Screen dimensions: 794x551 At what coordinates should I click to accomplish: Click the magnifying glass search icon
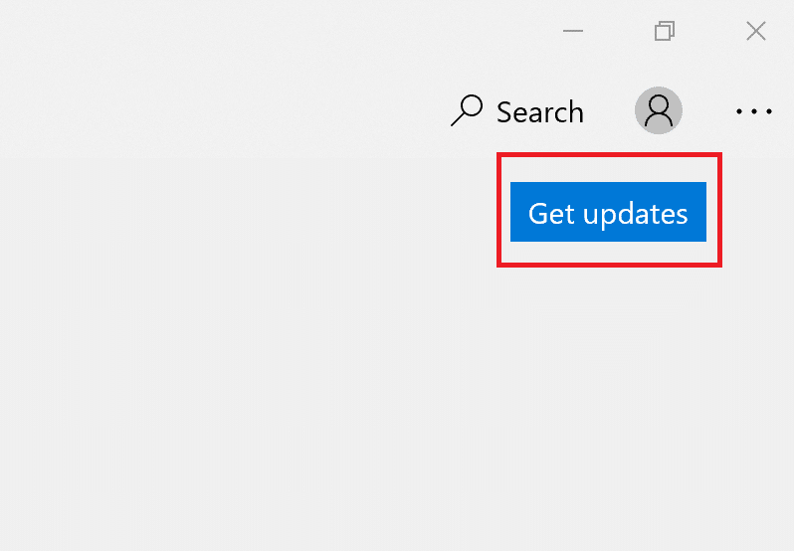click(467, 110)
